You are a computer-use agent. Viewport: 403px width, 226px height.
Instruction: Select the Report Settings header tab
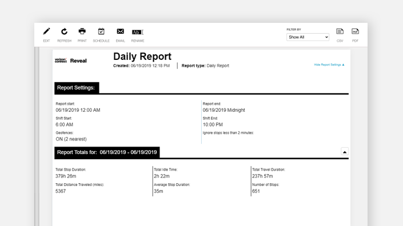click(77, 88)
